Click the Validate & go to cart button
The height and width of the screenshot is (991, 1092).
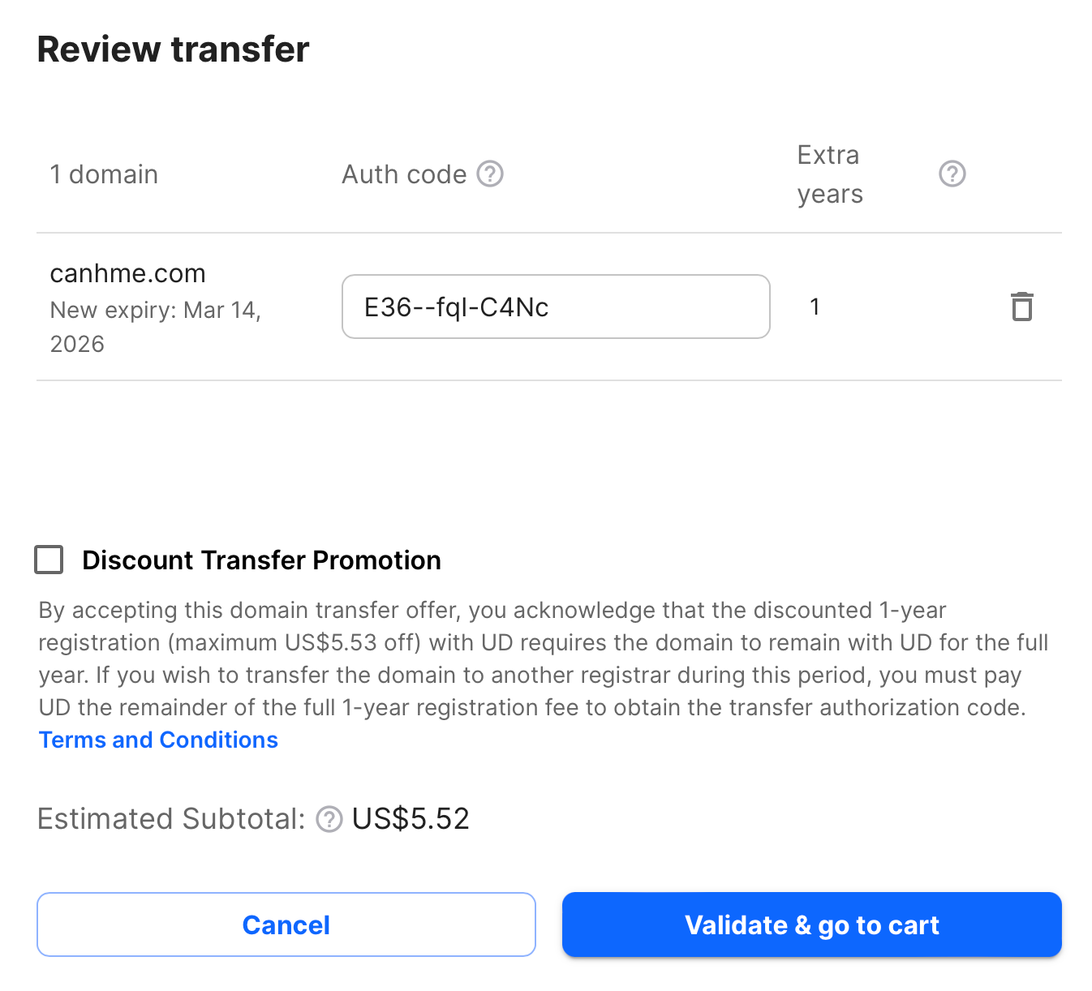811,925
